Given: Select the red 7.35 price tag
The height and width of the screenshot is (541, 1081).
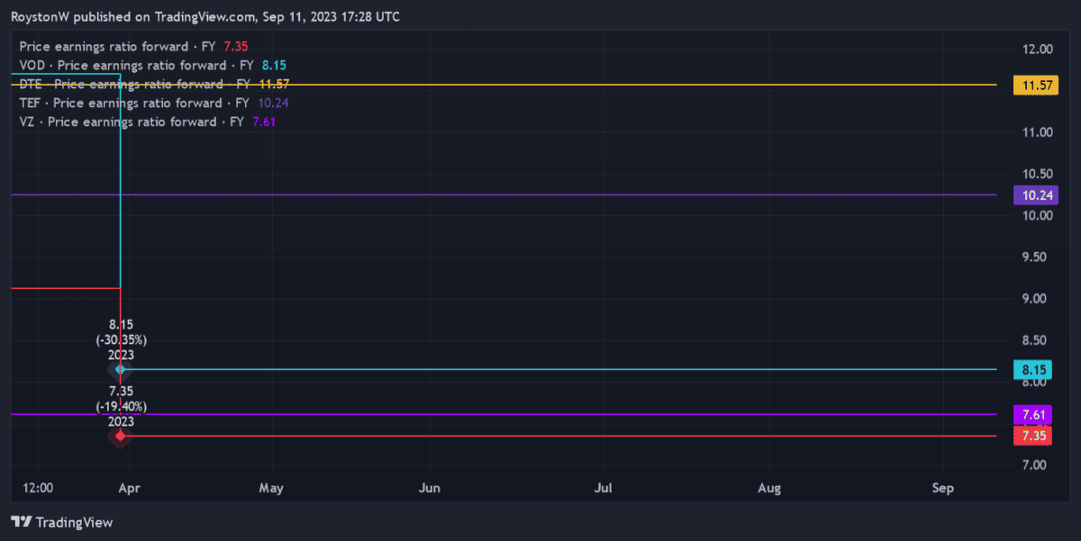Looking at the screenshot, I should (1032, 436).
